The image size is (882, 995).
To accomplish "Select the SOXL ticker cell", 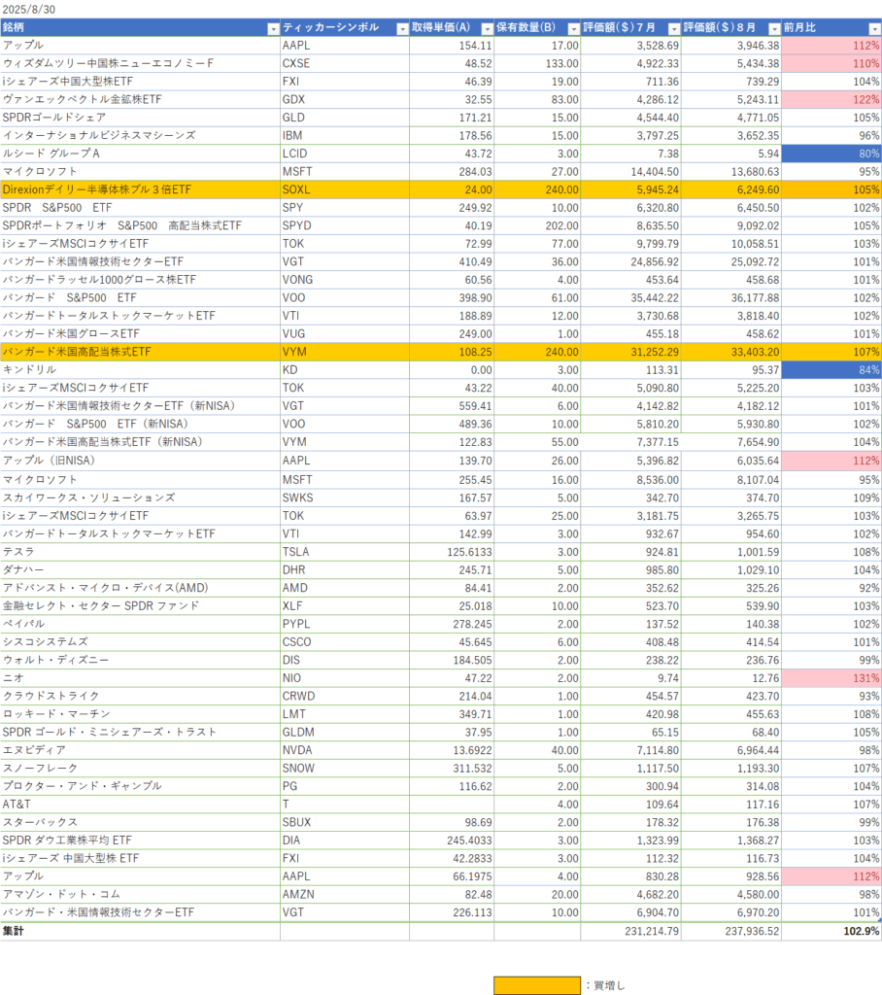I will [345, 189].
